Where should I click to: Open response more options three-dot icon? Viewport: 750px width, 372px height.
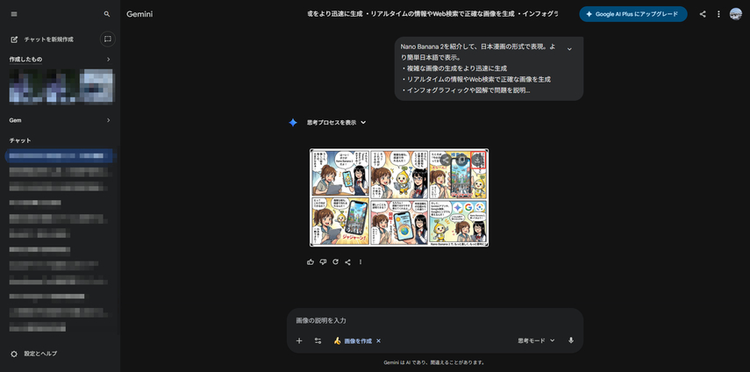[361, 262]
